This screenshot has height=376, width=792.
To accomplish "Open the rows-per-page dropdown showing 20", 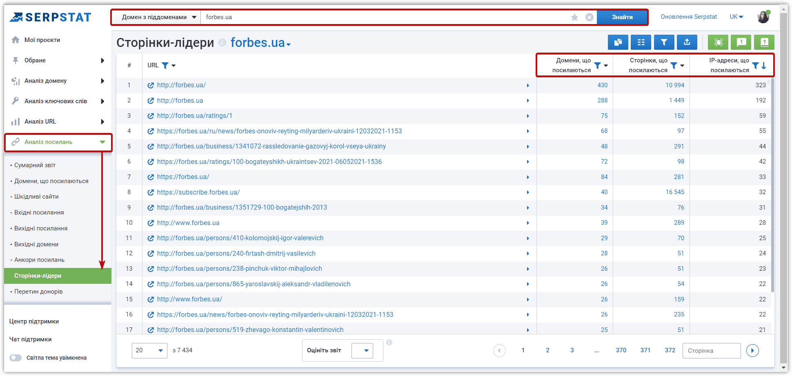I will (149, 350).
